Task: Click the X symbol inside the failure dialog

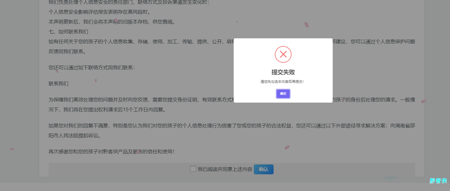Action: [283, 54]
